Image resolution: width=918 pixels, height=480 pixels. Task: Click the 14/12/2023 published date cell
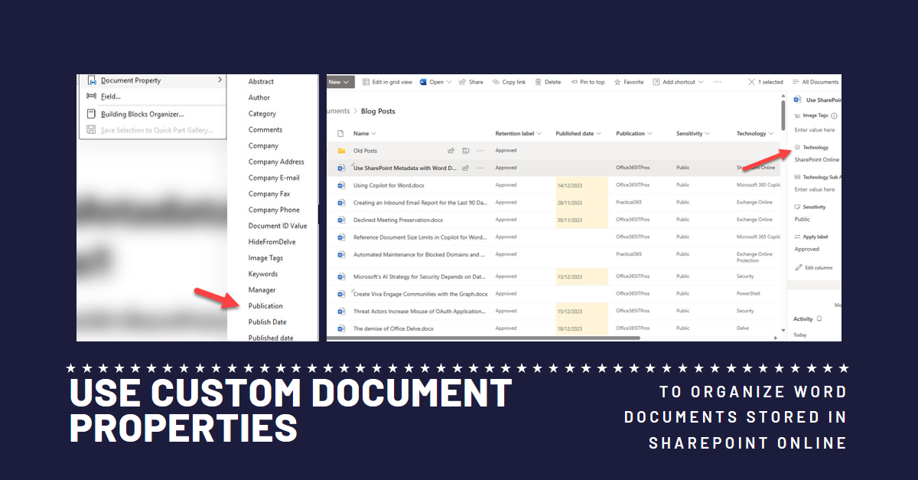coord(582,185)
